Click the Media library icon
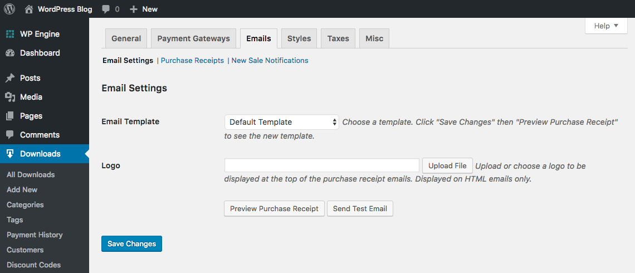The height and width of the screenshot is (273, 635). coord(10,97)
